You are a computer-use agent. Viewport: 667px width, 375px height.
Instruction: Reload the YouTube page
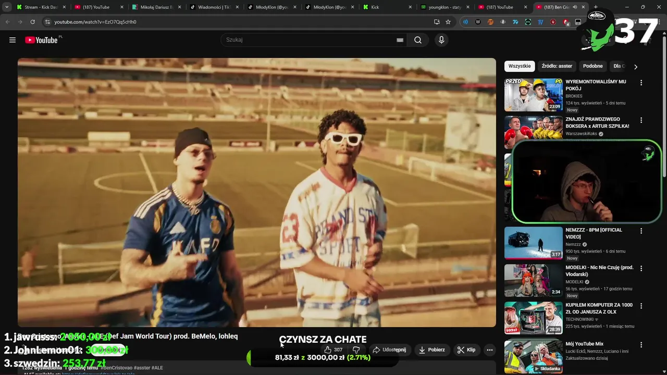(32, 22)
